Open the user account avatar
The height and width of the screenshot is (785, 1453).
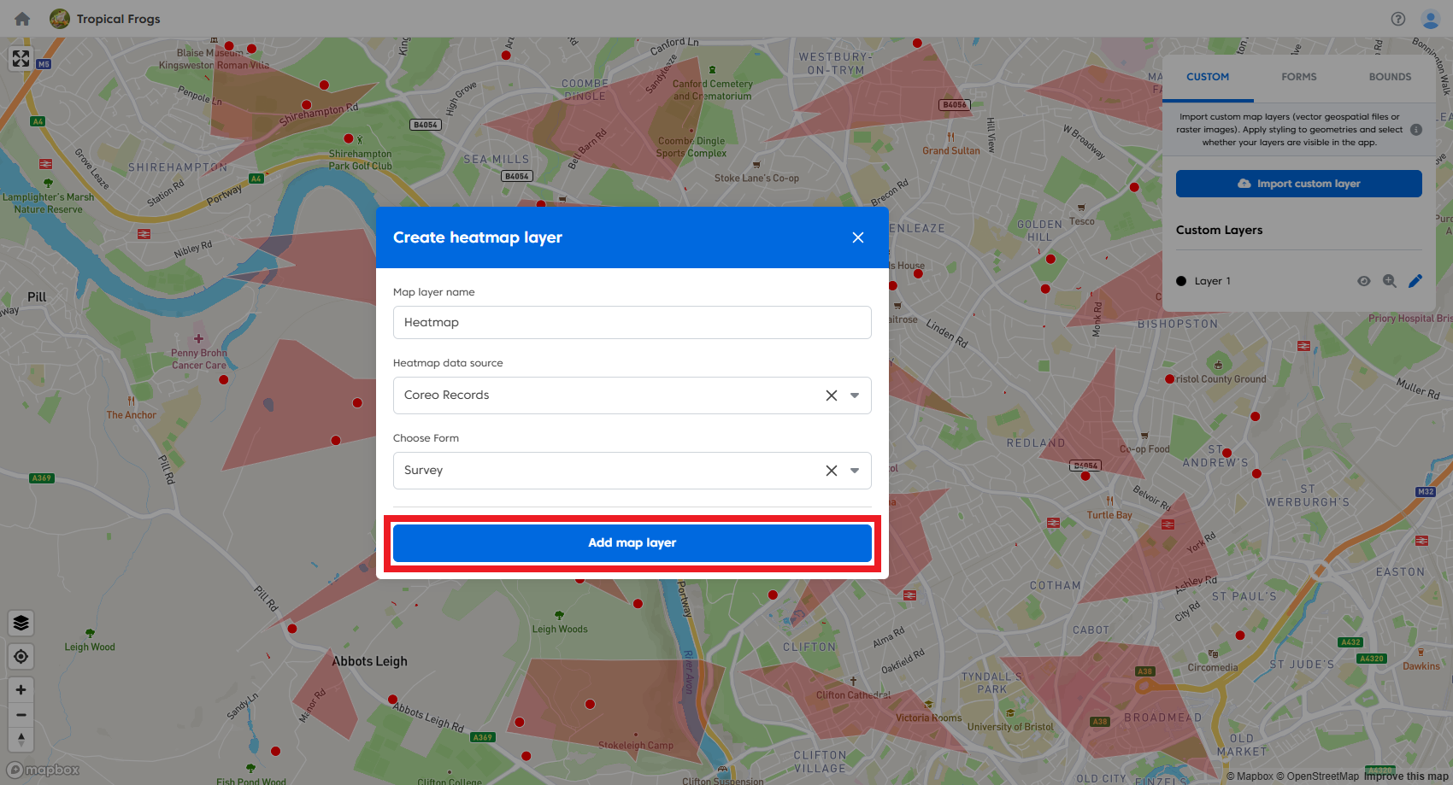(1430, 19)
